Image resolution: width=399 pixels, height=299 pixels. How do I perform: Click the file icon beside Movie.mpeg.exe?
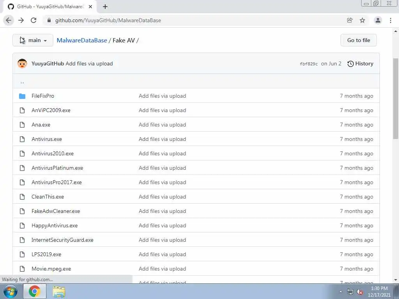tap(22, 269)
